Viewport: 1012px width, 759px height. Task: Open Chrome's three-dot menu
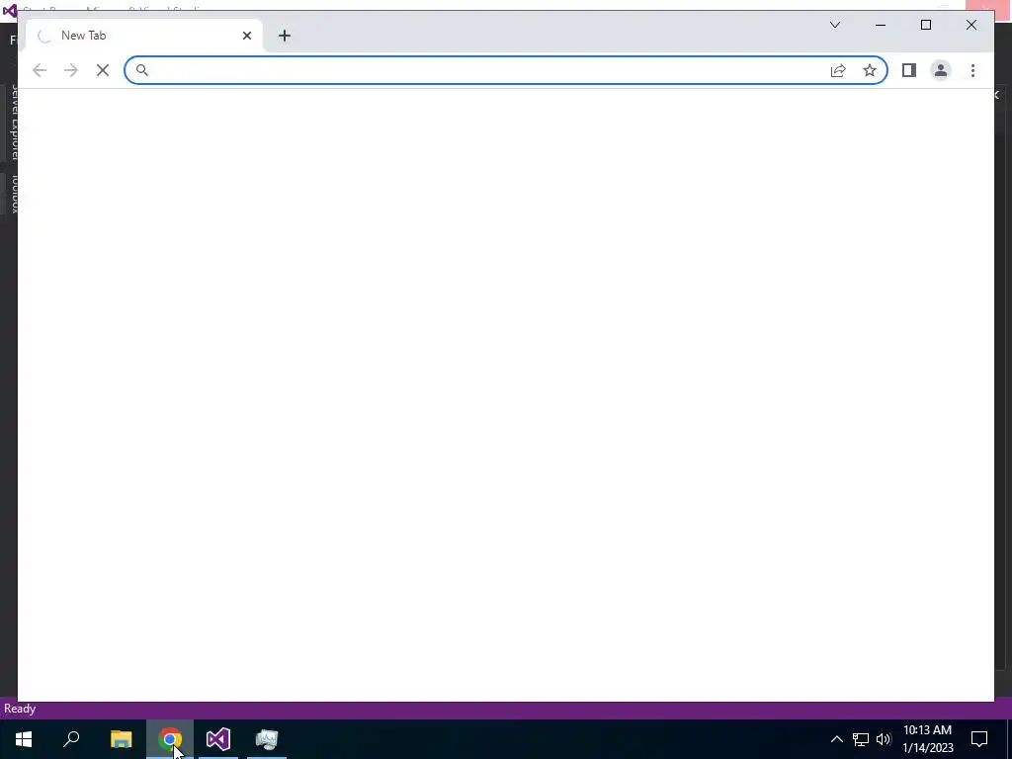972,70
